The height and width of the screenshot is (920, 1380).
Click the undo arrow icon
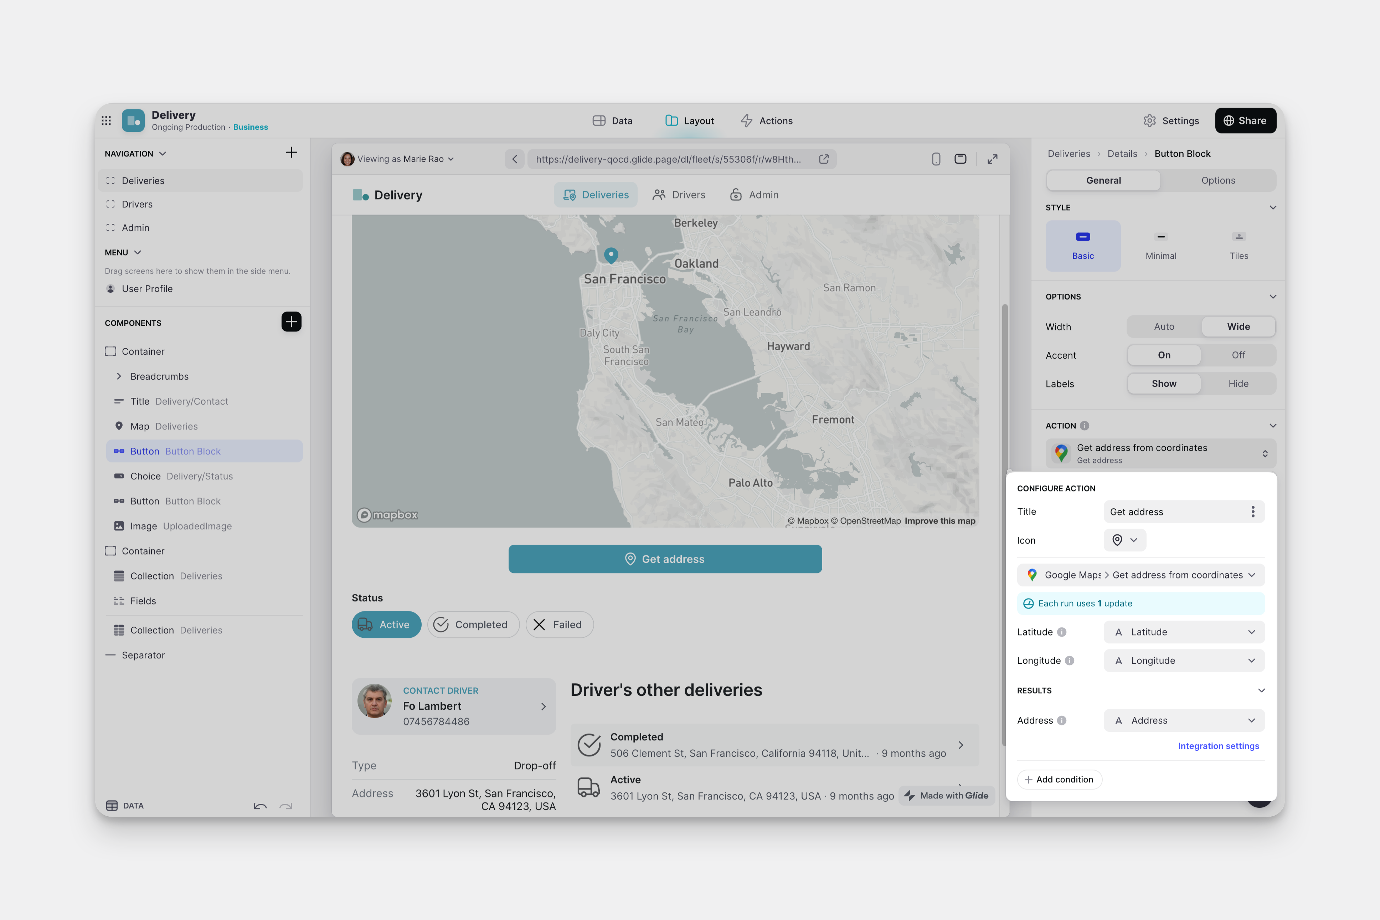click(x=260, y=806)
